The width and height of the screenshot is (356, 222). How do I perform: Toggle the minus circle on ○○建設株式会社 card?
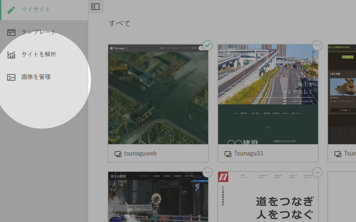(317, 172)
